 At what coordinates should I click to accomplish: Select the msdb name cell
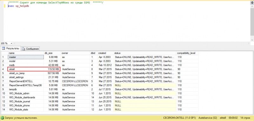click(26, 65)
